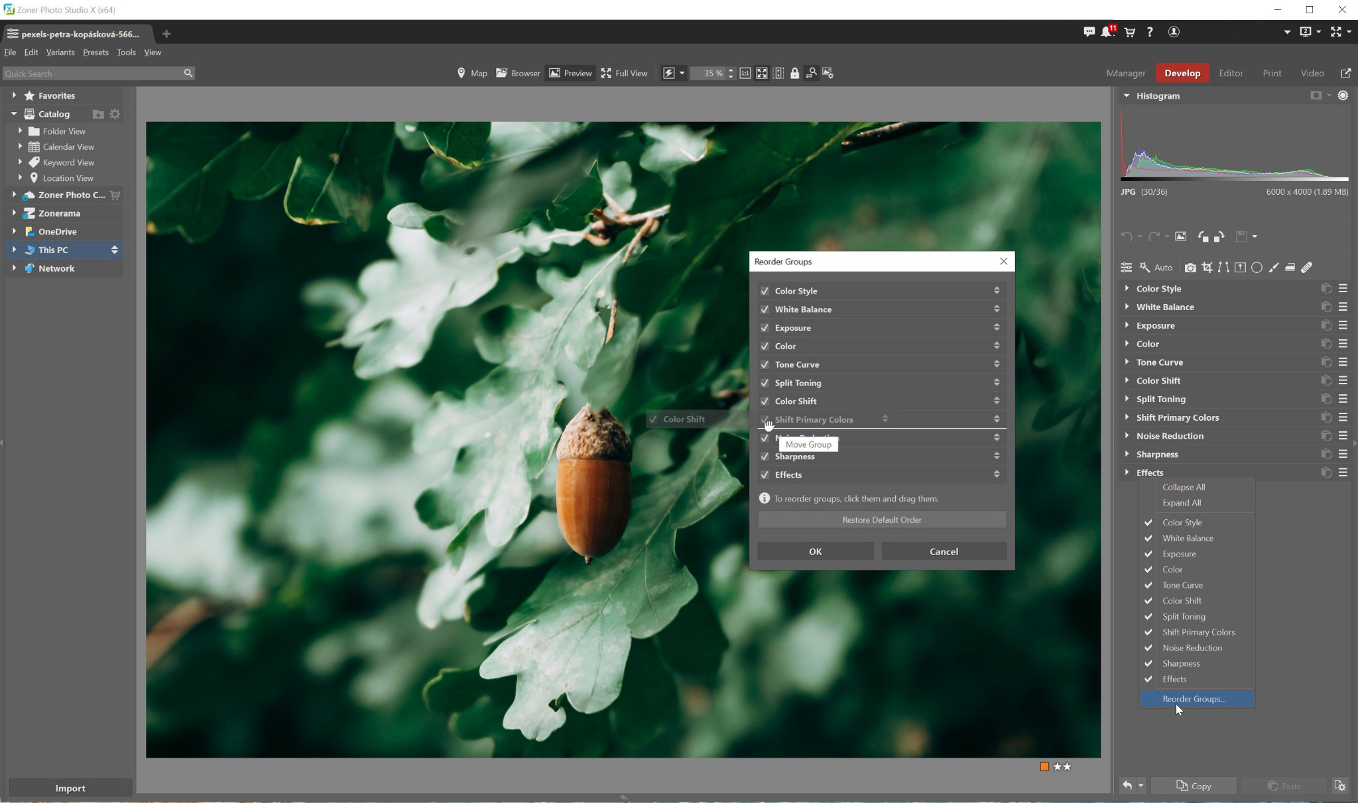This screenshot has width=1358, height=803.
Task: Select the Crop tool in the Develop panel
Action: coord(1207,268)
